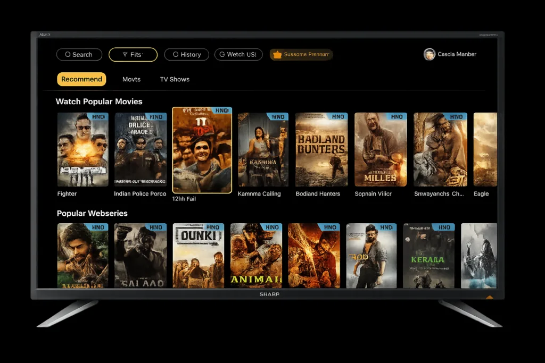Screen dimensions: 545x363
Task: Click the Fits filter button
Action: 133,55
